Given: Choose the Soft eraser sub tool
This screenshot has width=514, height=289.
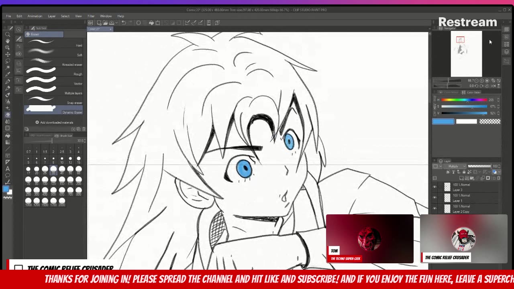Looking at the screenshot, I should pos(54,53).
